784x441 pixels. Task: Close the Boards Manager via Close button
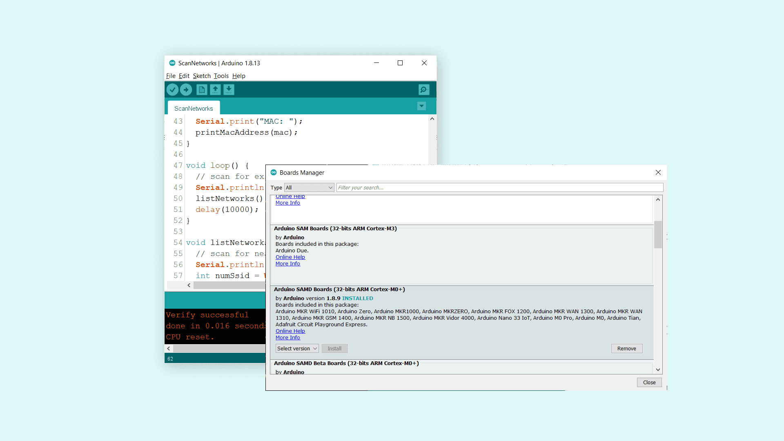[x=649, y=382]
